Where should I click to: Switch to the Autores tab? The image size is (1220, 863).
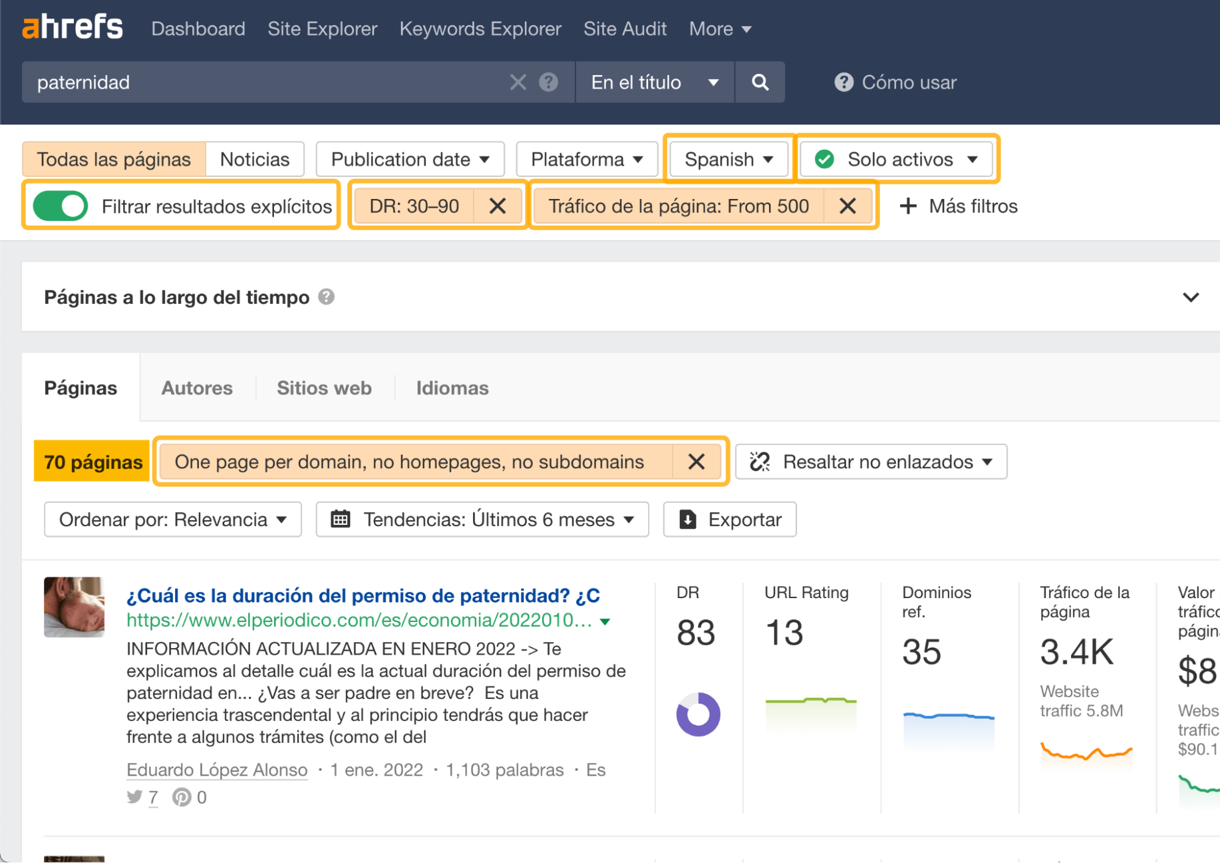coord(197,388)
